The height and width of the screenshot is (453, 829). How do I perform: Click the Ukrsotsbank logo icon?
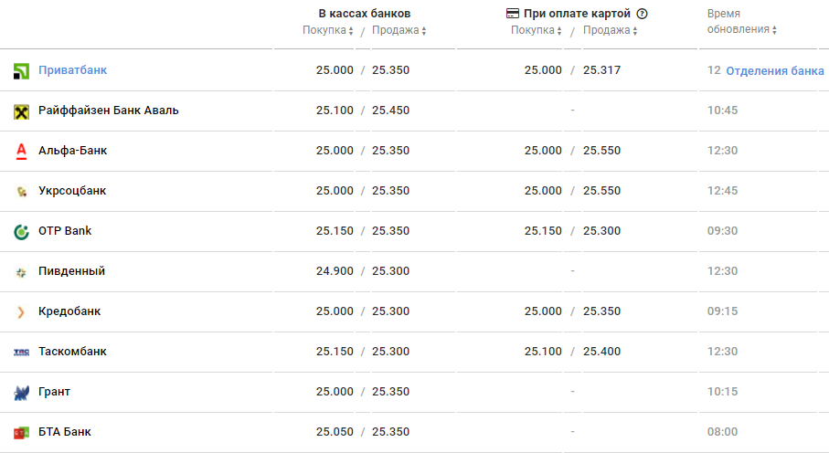22,191
